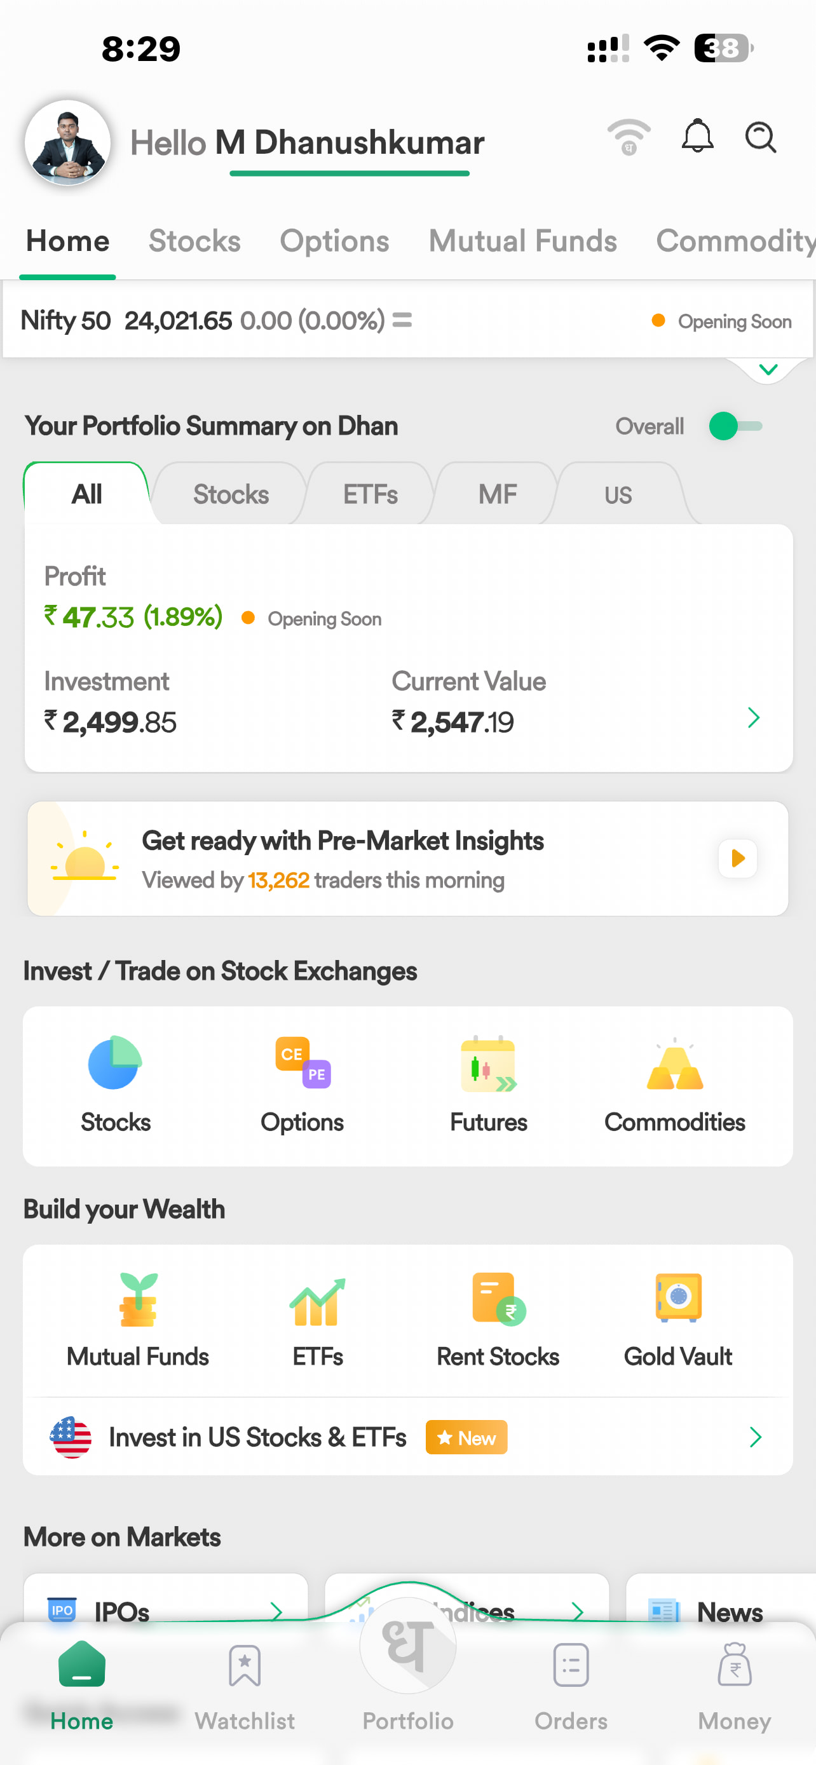The height and width of the screenshot is (1765, 816).
Task: Play the Pre-Market Insights video
Action: pos(738,858)
